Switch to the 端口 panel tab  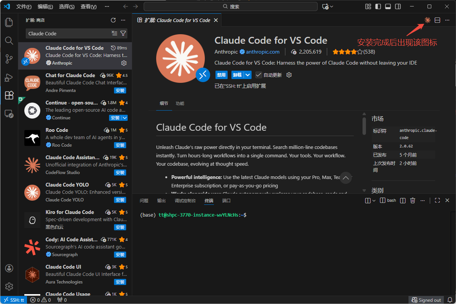tap(226, 200)
